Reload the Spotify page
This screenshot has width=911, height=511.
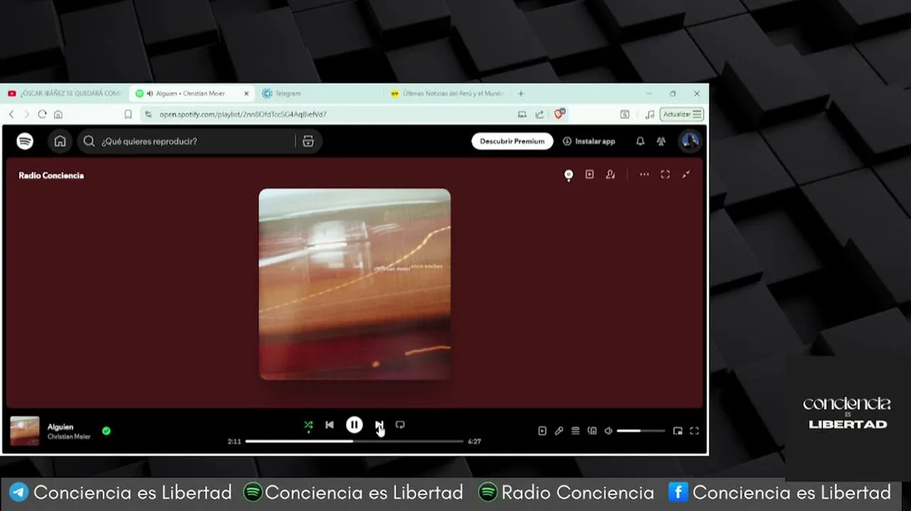coord(43,114)
